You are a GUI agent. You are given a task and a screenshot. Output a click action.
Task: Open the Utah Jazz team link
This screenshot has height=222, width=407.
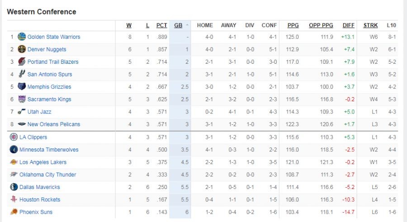39,112
